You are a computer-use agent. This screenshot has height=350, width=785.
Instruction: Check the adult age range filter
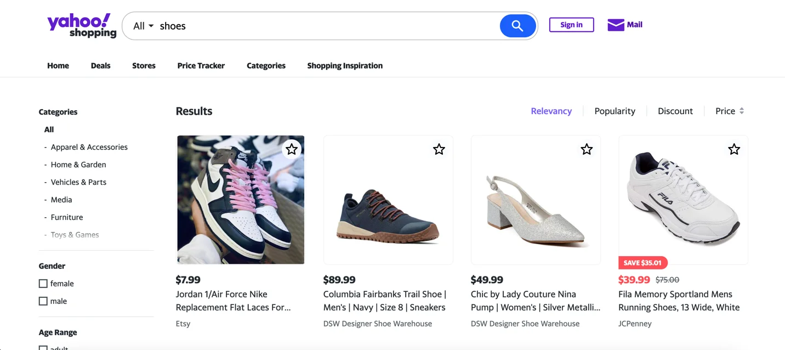(43, 347)
